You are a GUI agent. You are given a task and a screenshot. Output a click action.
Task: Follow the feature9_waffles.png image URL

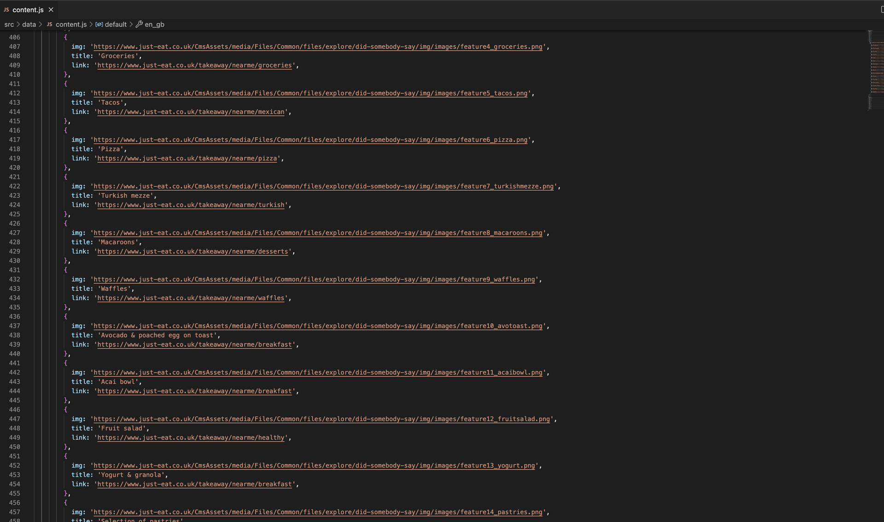point(314,280)
